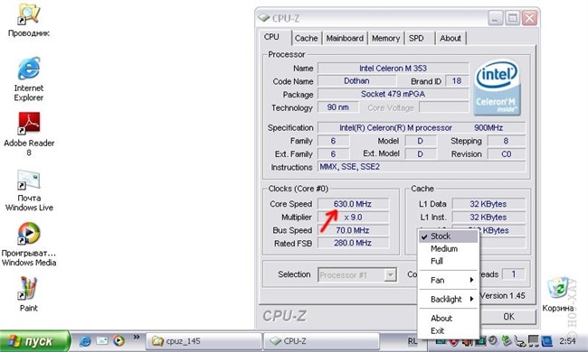
Task: Click L1 Data value 32 KBytes
Action: click(488, 204)
